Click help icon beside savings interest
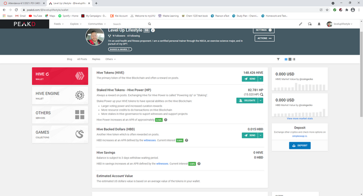 pyautogui.click(x=199, y=163)
